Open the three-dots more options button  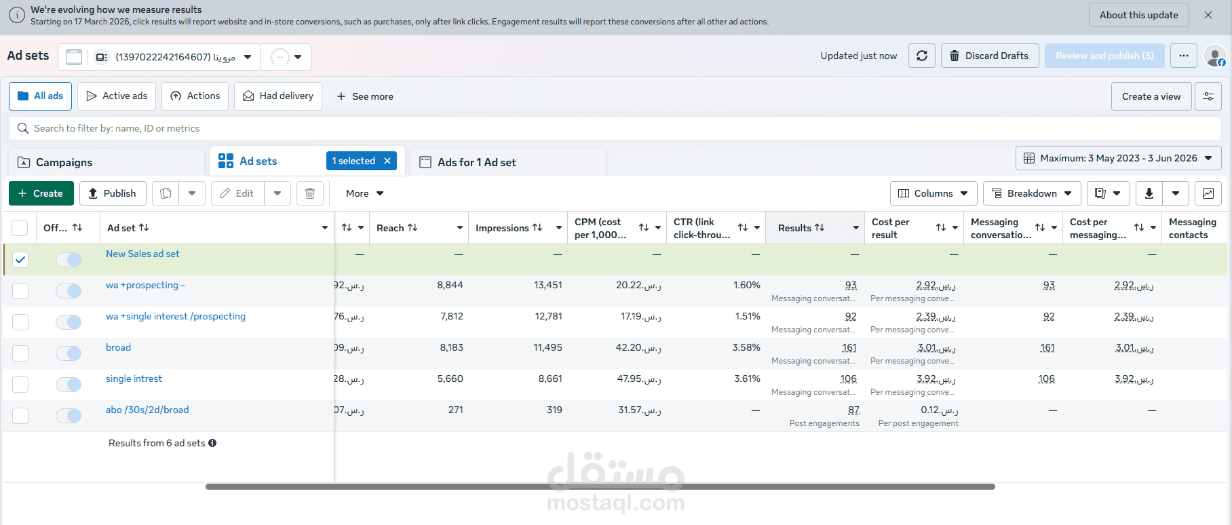click(x=1184, y=56)
